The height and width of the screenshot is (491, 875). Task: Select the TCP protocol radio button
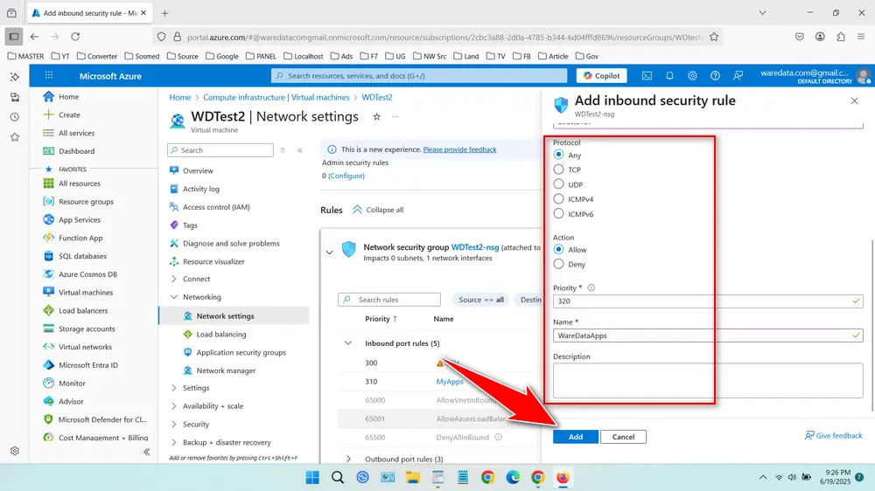coord(558,169)
